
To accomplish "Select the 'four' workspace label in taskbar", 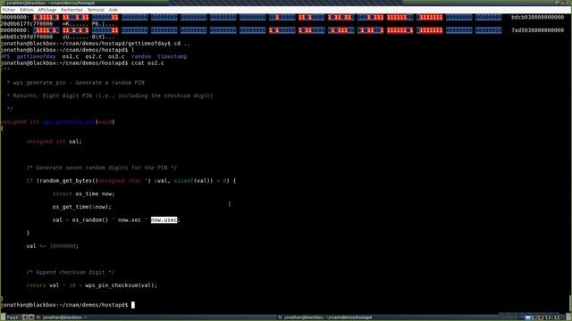I will click(12, 317).
